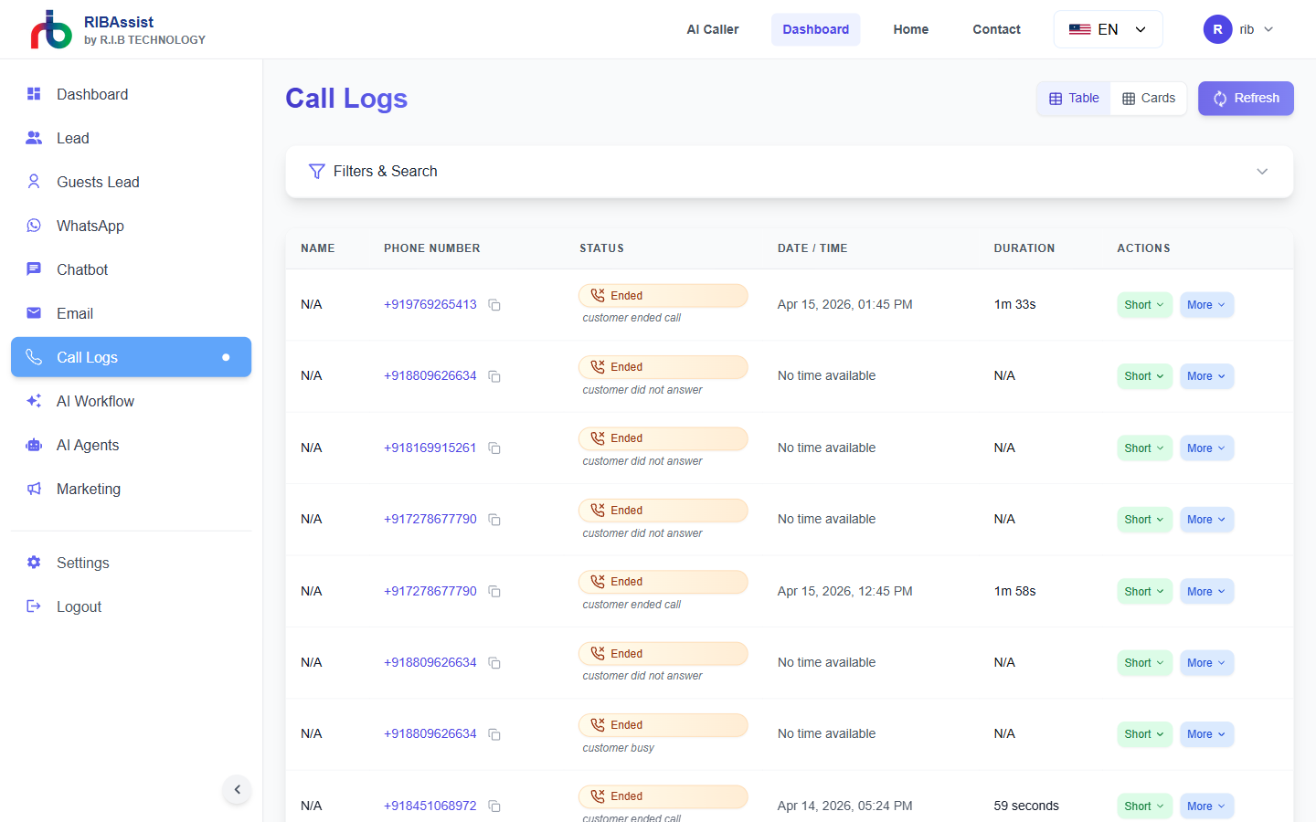Expand the Filters & Search panel
1316x822 pixels.
tap(1262, 171)
